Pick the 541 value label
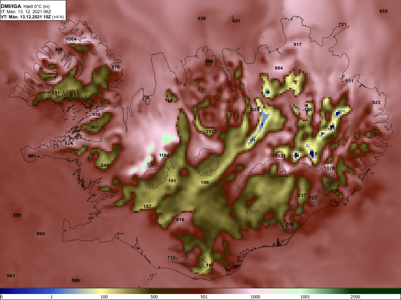 [x=32, y=156]
